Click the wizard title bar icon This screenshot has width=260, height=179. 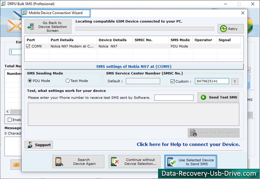coord(25,13)
